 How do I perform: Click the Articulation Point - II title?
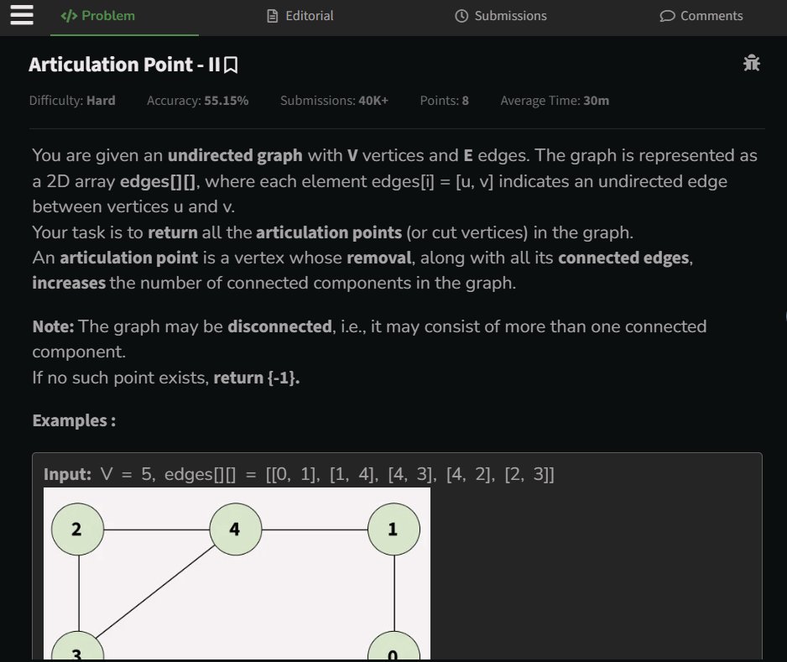click(124, 65)
